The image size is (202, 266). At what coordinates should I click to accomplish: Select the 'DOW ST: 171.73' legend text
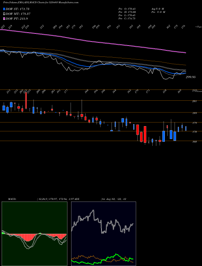click(x=17, y=9)
